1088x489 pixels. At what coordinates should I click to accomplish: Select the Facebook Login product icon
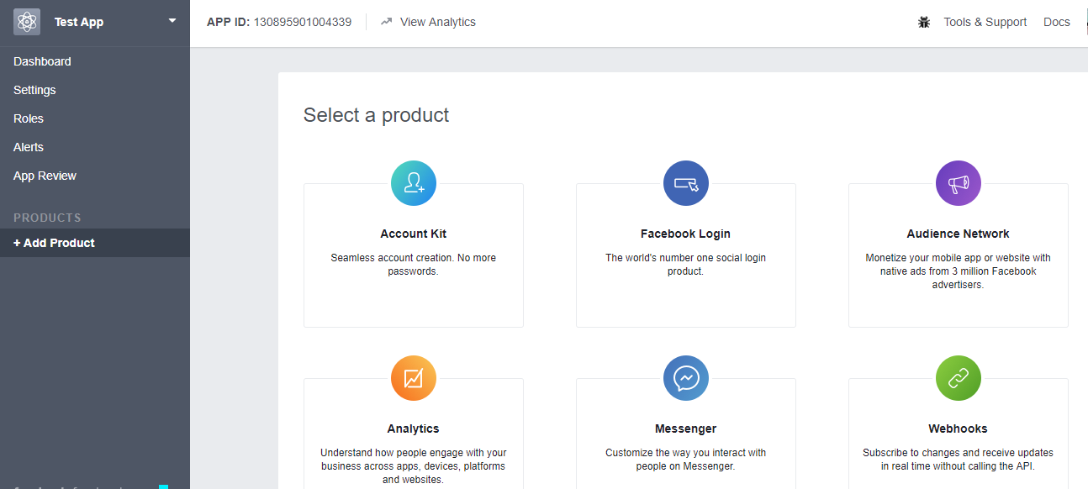click(x=686, y=183)
